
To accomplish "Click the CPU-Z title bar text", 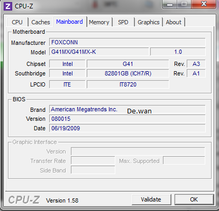I will pyautogui.click(x=24, y=6).
